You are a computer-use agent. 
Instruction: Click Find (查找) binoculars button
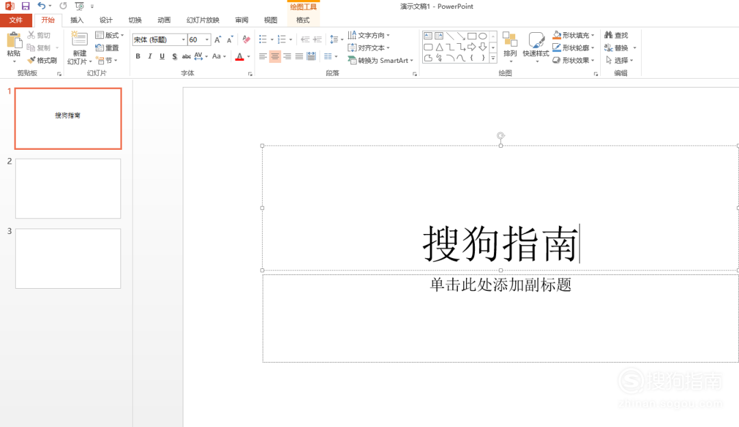coord(617,36)
